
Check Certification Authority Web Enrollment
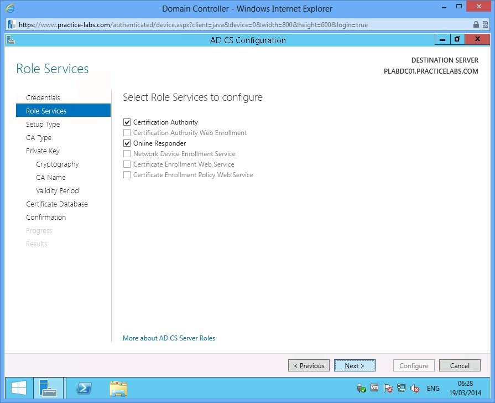127,132
